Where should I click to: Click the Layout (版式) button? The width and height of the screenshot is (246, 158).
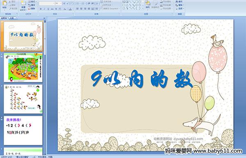coord(32,2)
